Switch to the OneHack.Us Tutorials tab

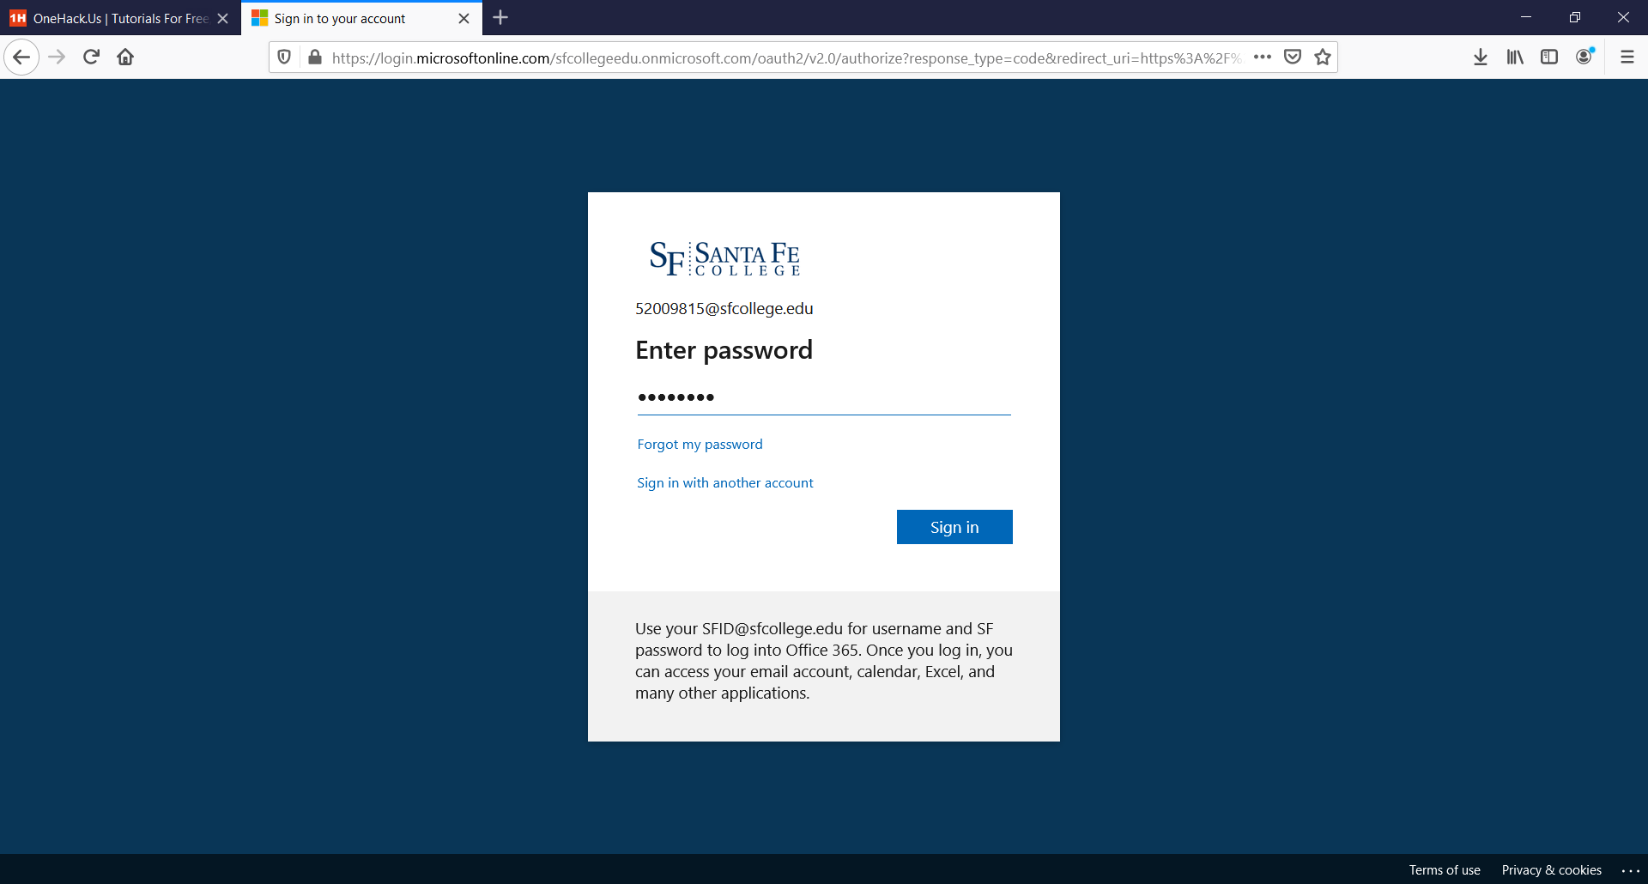pyautogui.click(x=120, y=18)
